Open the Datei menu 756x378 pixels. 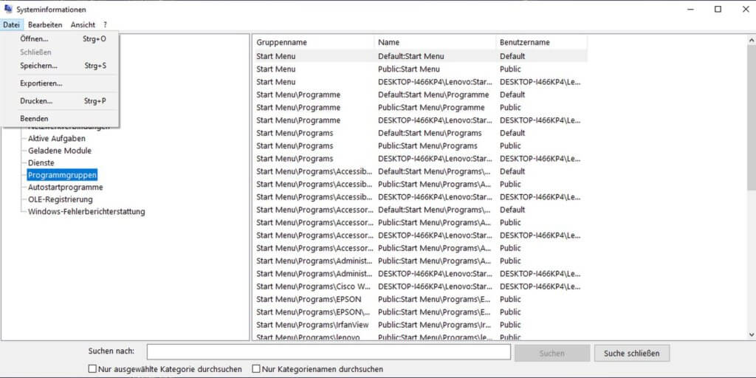11,24
